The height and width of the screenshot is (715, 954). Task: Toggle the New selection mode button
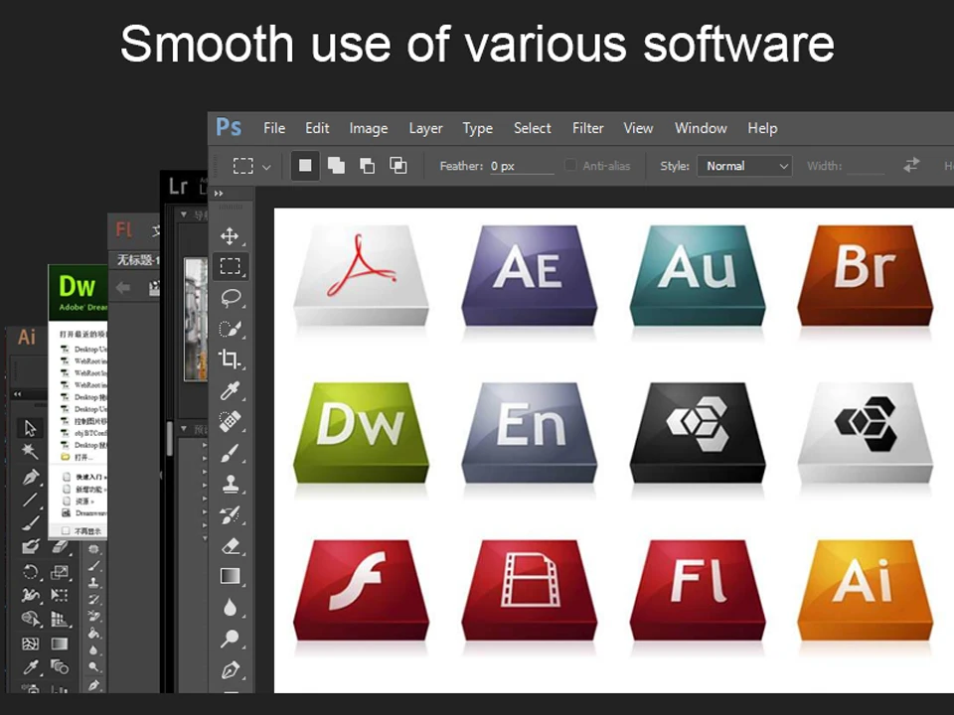click(x=305, y=166)
